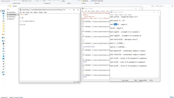Image resolution: width=174 pixels, height=98 pixels.
Task: Click highlighted 'fabs' word in Notepad
Action: tap(115, 24)
